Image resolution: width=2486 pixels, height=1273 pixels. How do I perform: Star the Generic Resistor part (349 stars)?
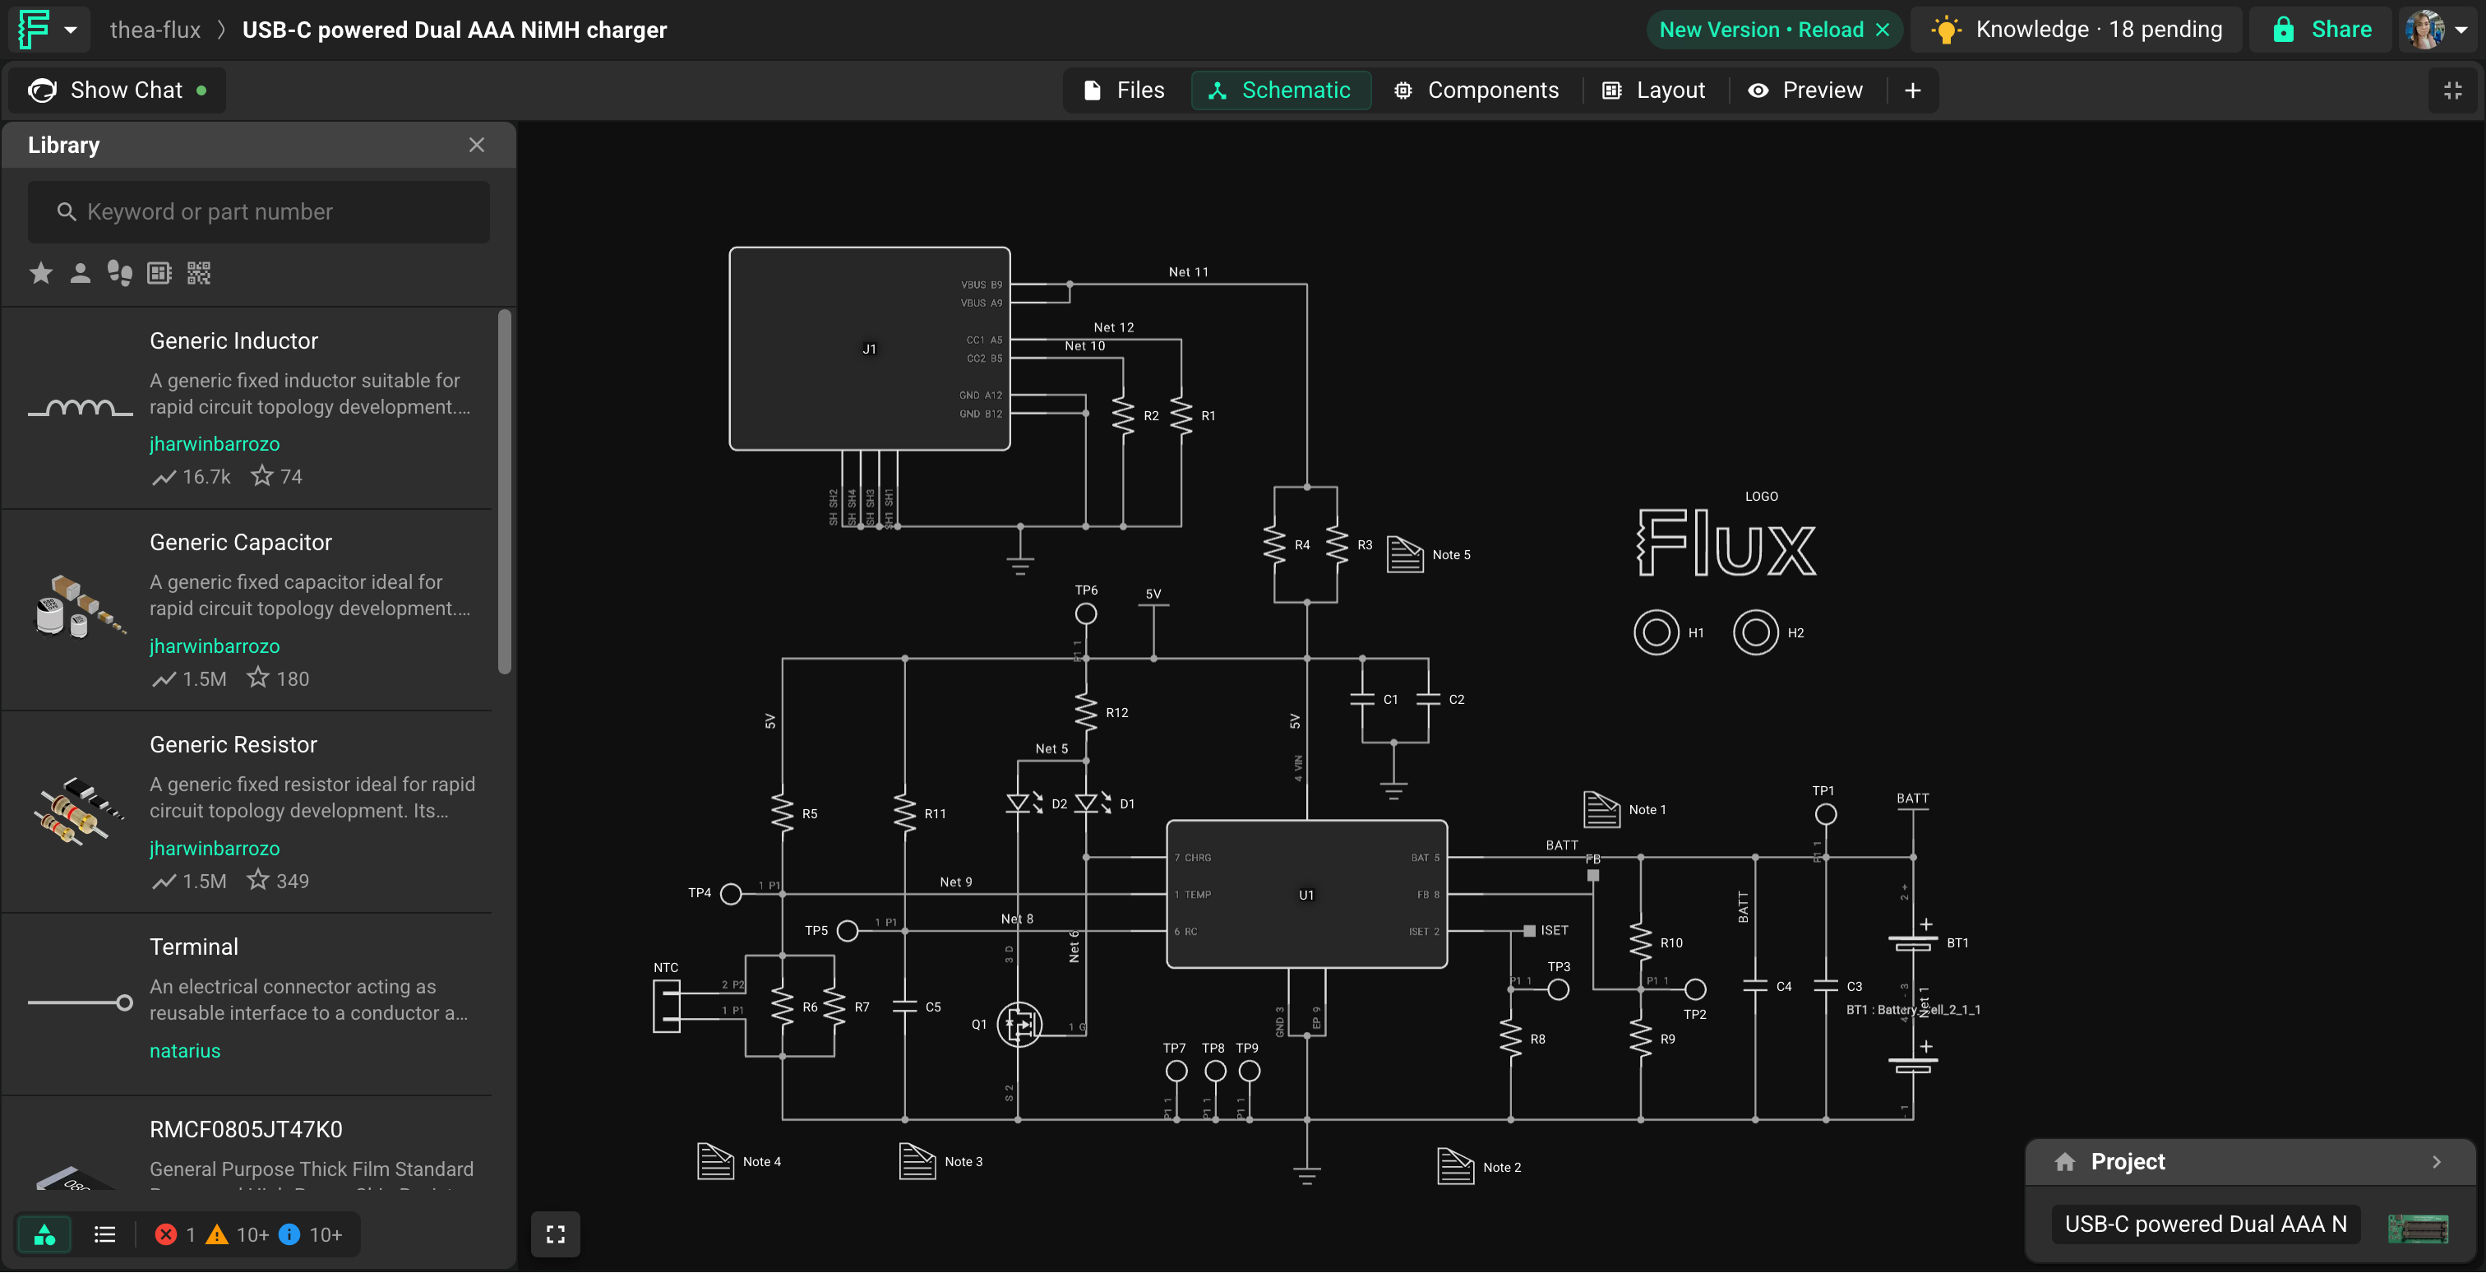click(x=257, y=880)
